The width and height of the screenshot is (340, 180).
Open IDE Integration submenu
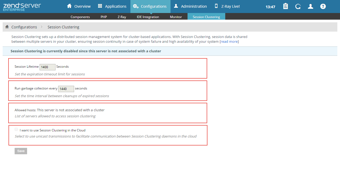click(148, 17)
